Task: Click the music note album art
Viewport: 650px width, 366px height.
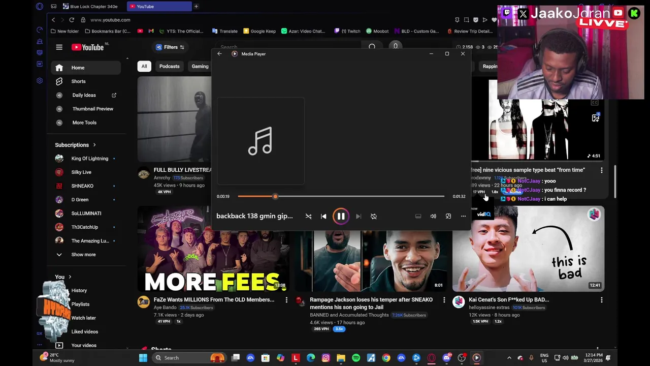Action: tap(261, 141)
